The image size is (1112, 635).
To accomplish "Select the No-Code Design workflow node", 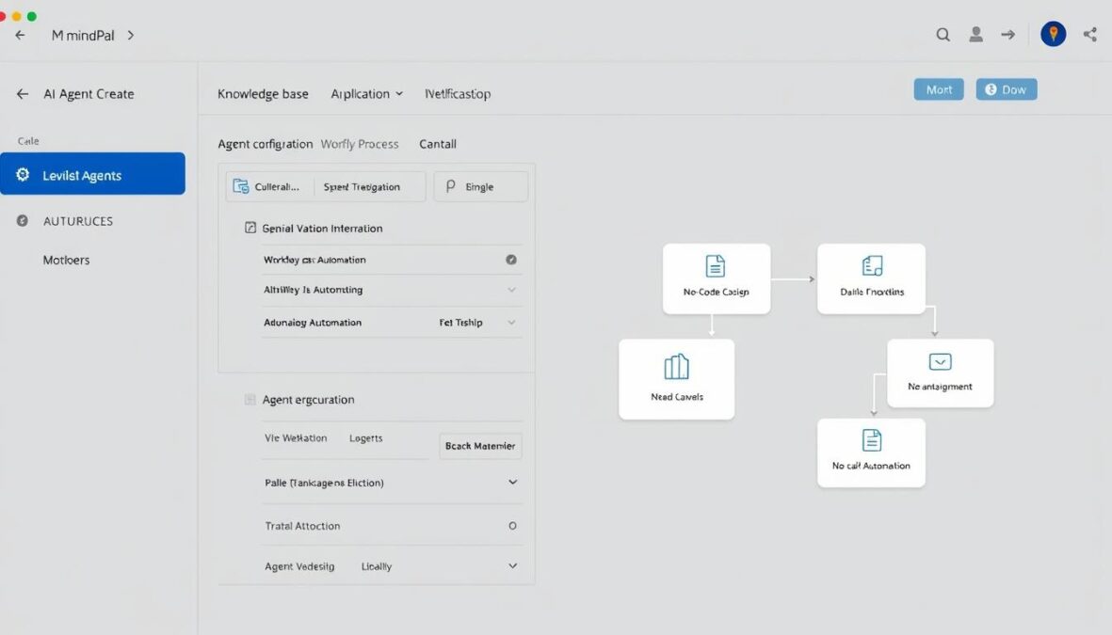I will [x=717, y=278].
